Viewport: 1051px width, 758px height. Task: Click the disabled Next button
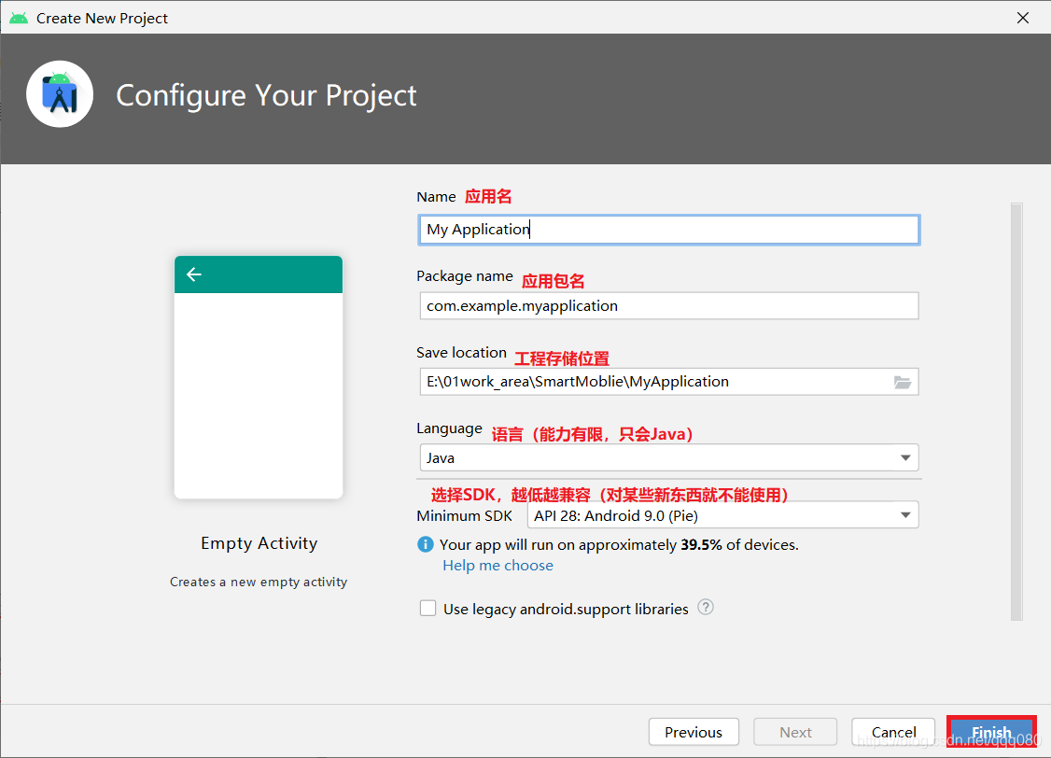[795, 732]
